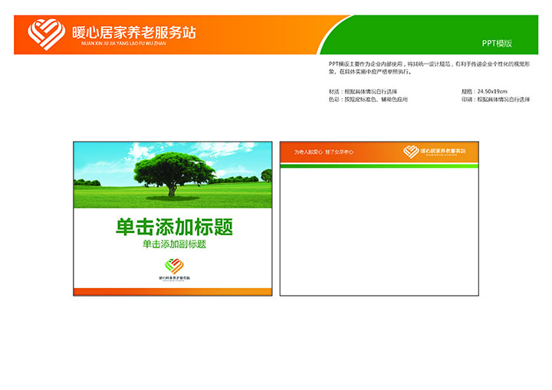Click the empty white body of content slide

[x=379, y=230]
